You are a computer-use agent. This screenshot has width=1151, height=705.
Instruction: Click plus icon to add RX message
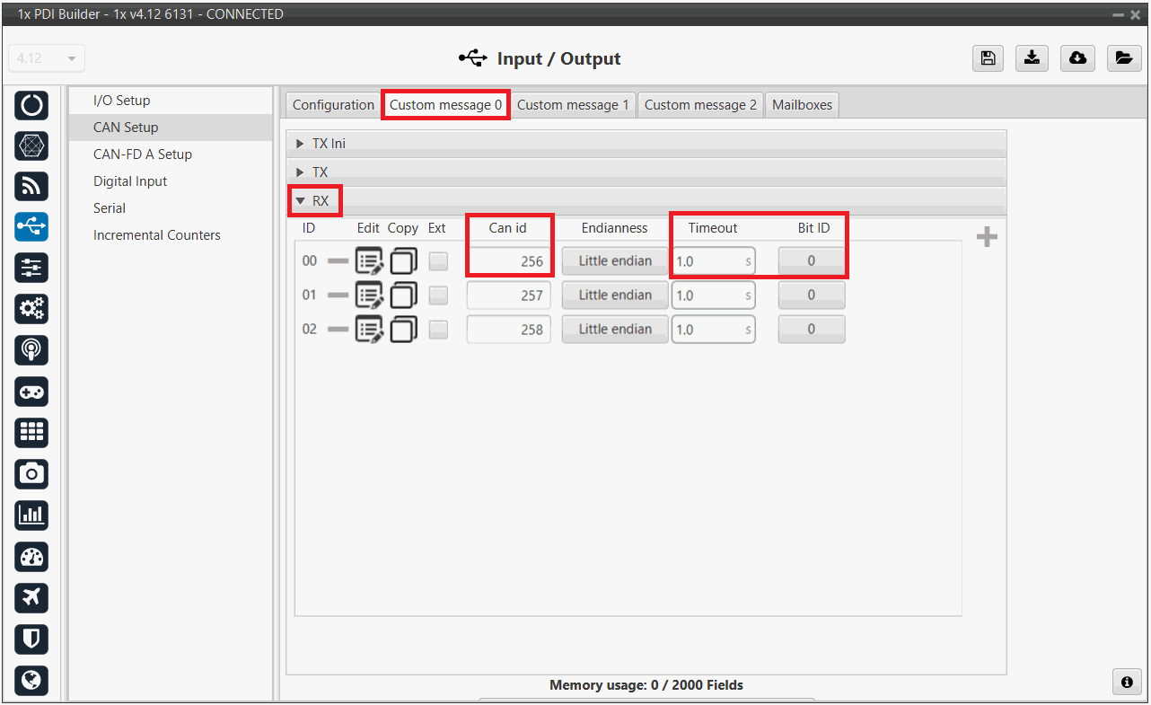(x=987, y=238)
